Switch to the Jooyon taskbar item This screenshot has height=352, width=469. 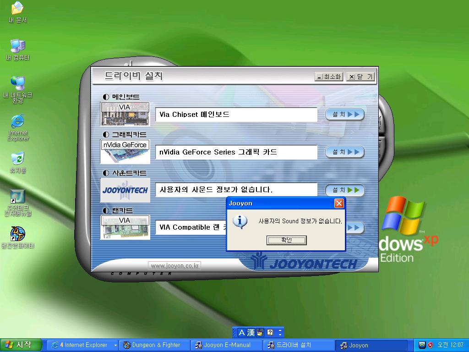[x=371, y=345]
